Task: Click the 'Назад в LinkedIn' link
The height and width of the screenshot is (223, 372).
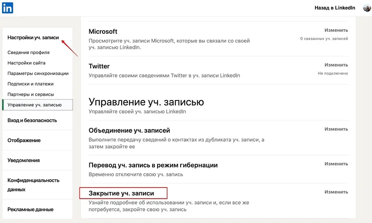Action: click(335, 8)
